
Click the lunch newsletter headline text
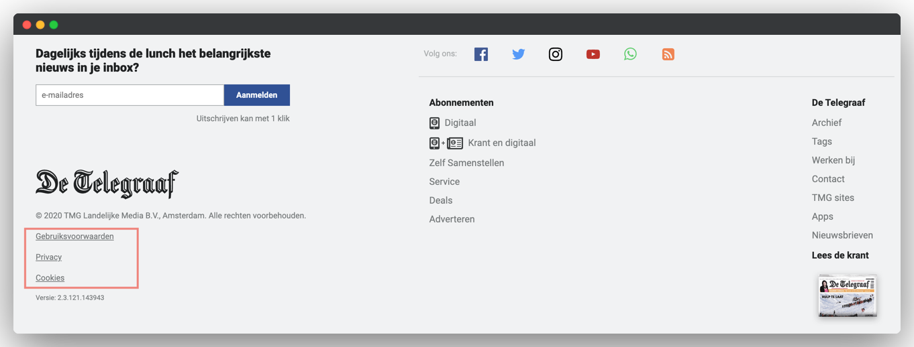(153, 60)
